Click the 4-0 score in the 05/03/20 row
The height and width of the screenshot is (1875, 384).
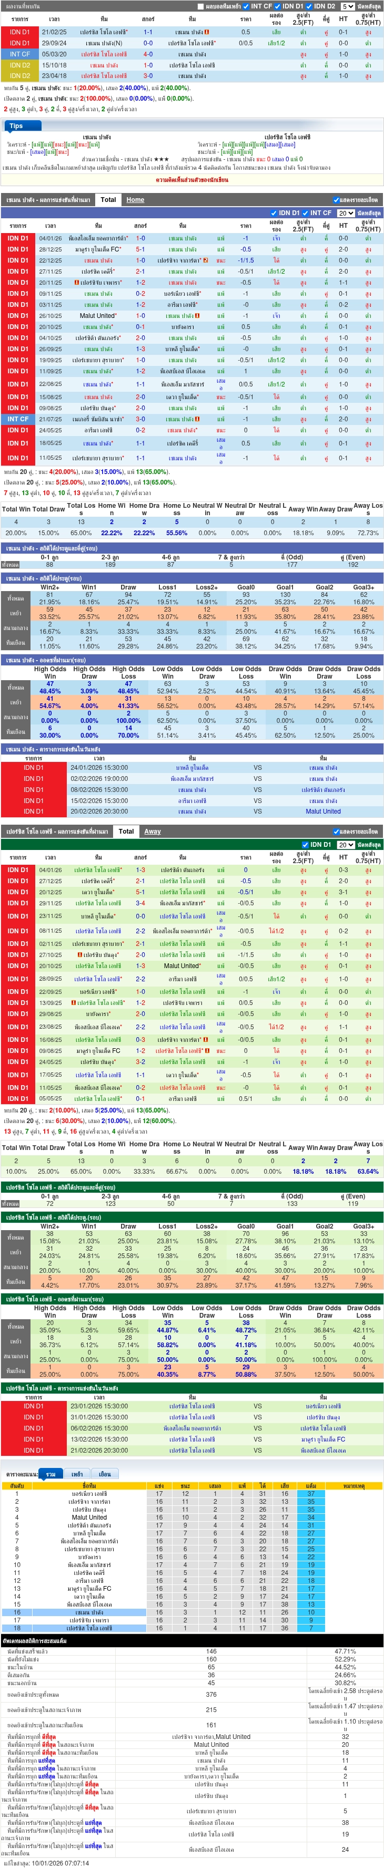[147, 55]
